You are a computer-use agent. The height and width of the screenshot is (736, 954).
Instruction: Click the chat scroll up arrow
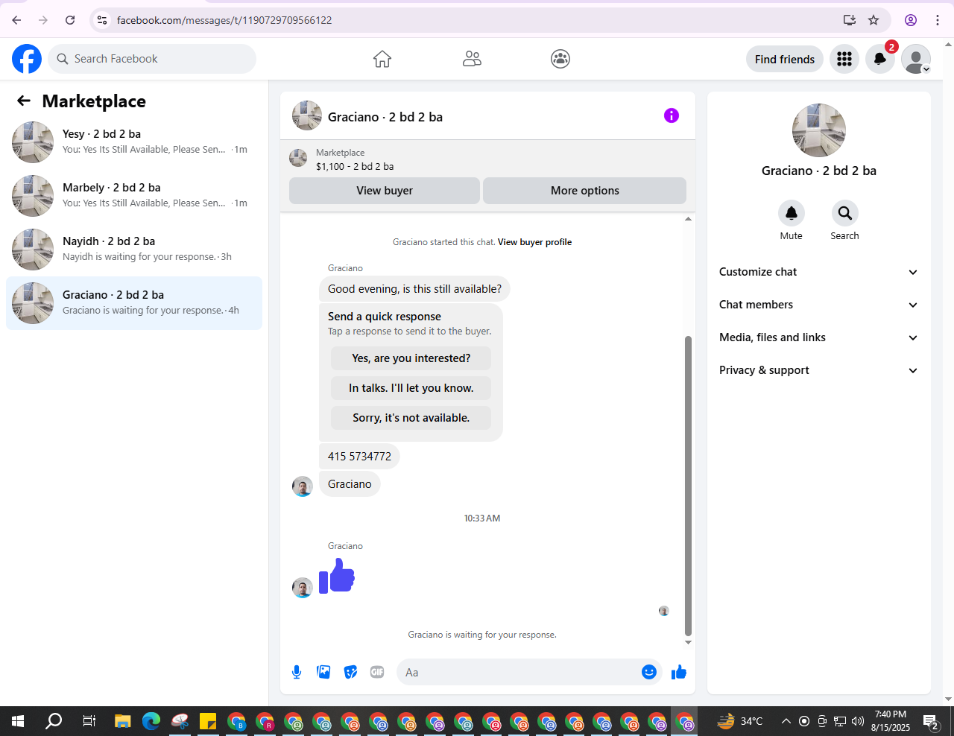click(688, 219)
